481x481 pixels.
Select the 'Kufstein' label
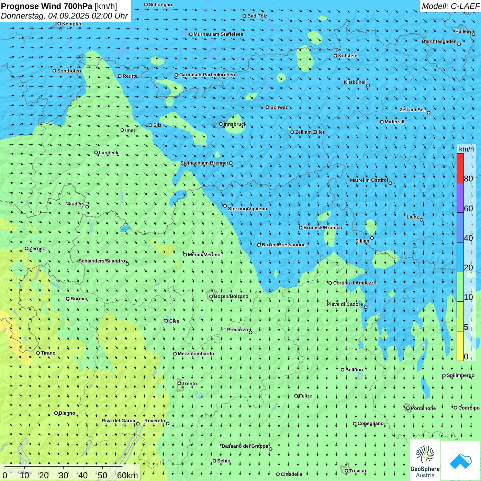[x=348, y=56]
